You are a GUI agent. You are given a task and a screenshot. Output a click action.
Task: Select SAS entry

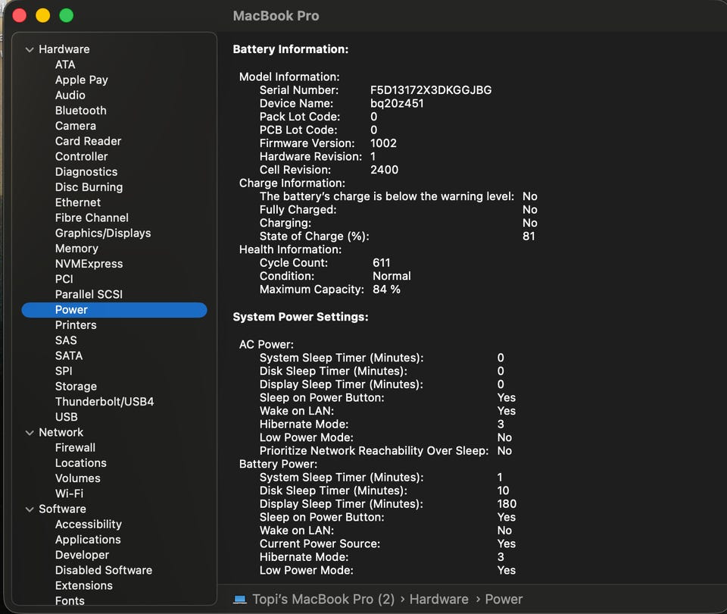click(x=66, y=340)
